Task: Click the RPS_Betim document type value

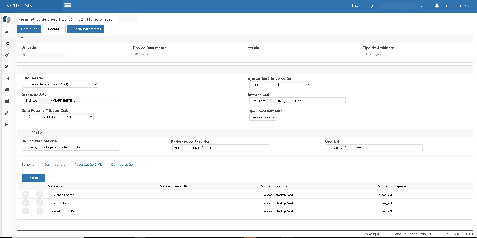Action: (x=141, y=54)
